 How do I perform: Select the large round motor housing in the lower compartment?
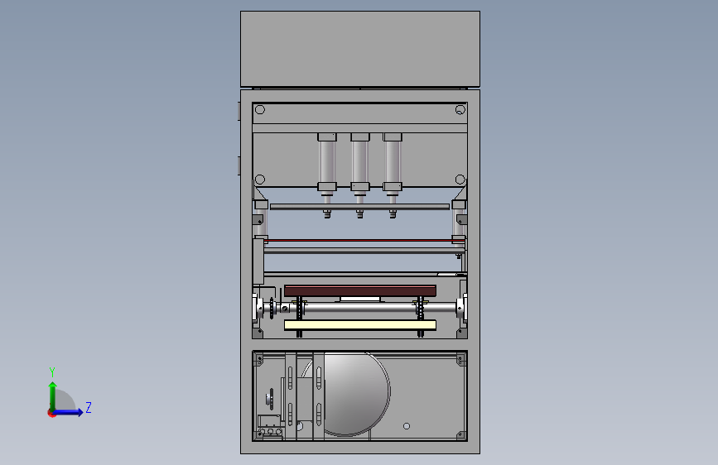tap(356, 394)
